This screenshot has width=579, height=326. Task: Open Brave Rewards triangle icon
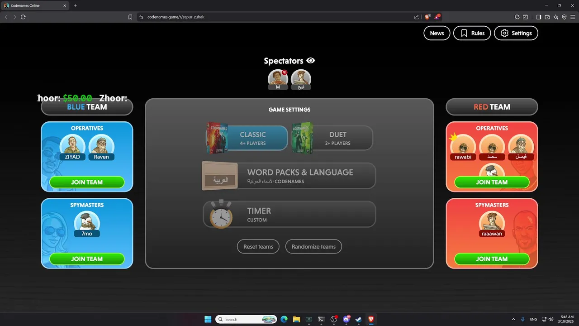437,17
